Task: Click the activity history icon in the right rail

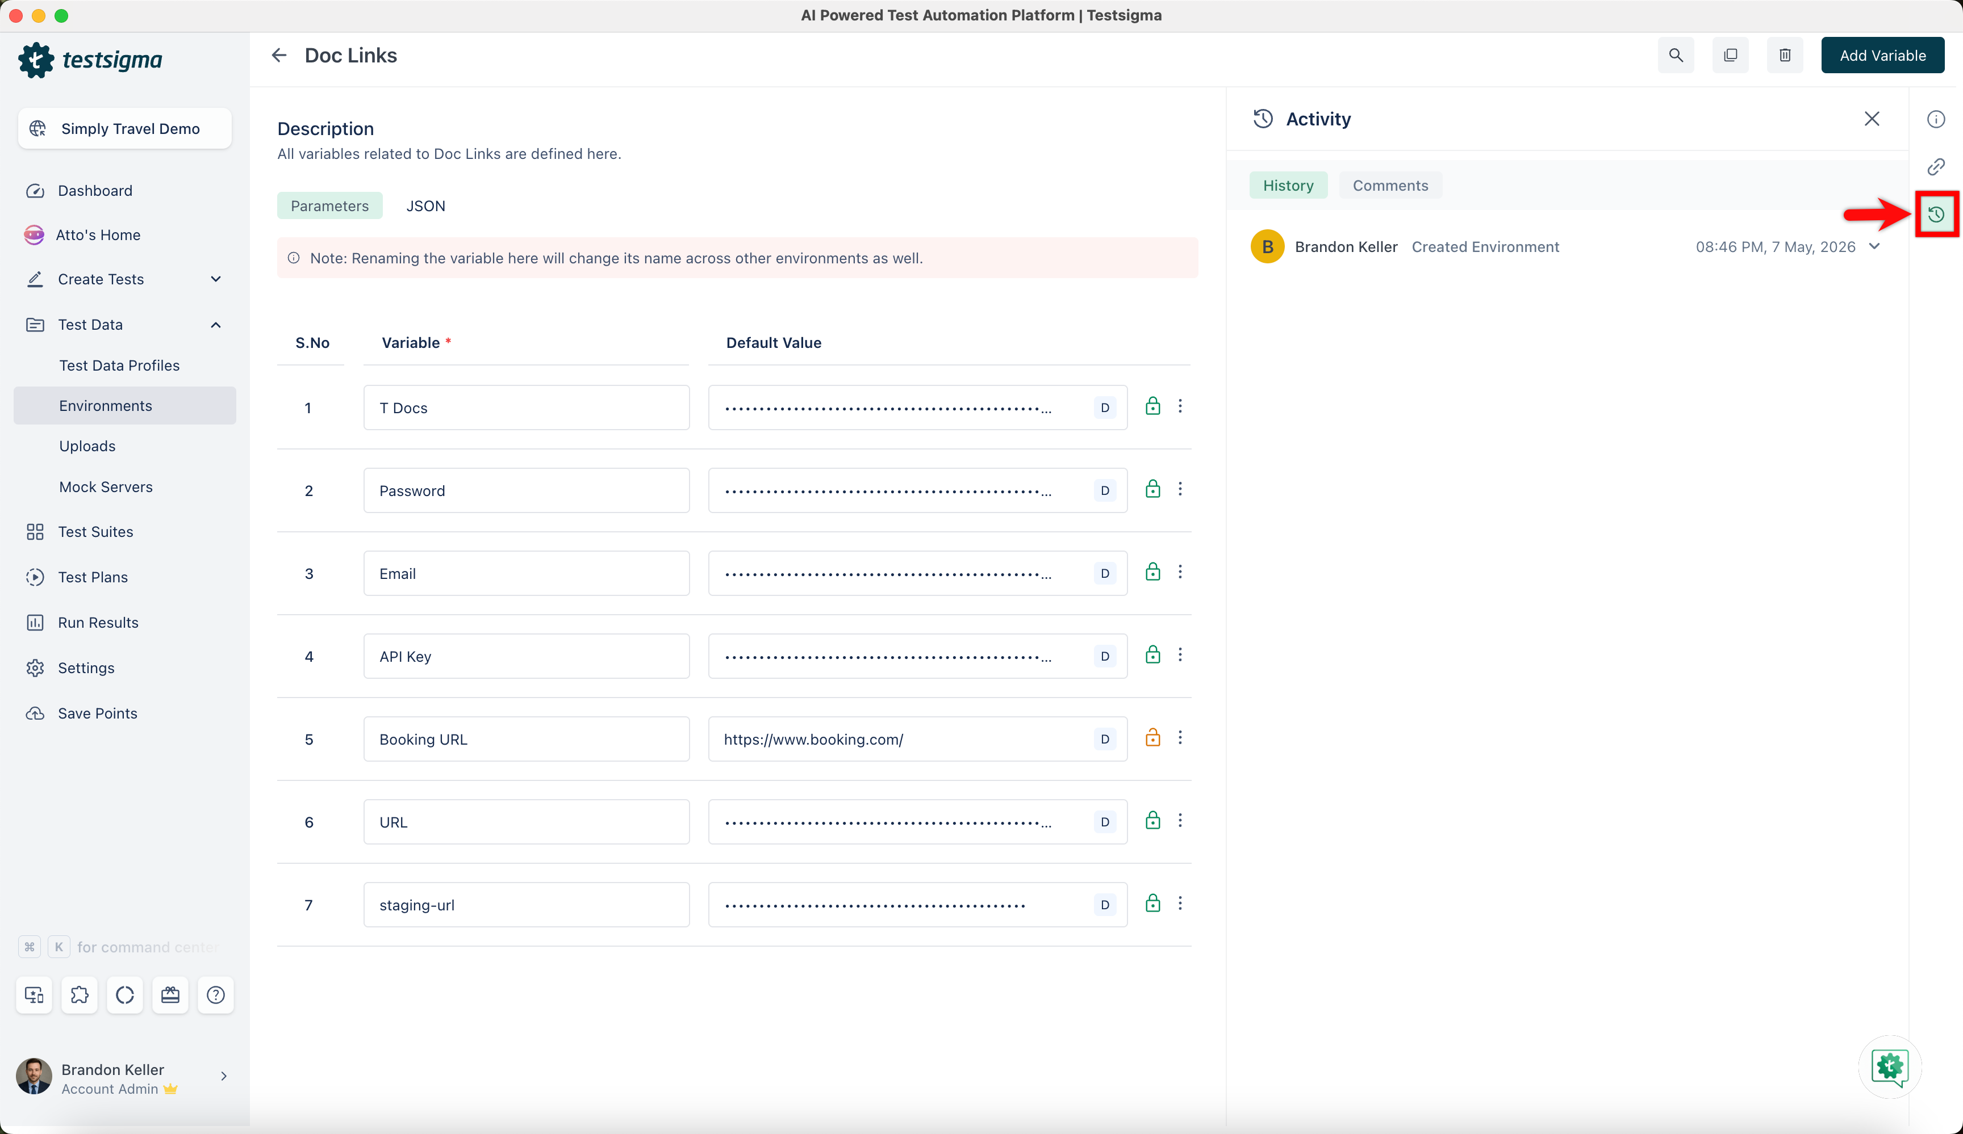Action: point(1936,214)
